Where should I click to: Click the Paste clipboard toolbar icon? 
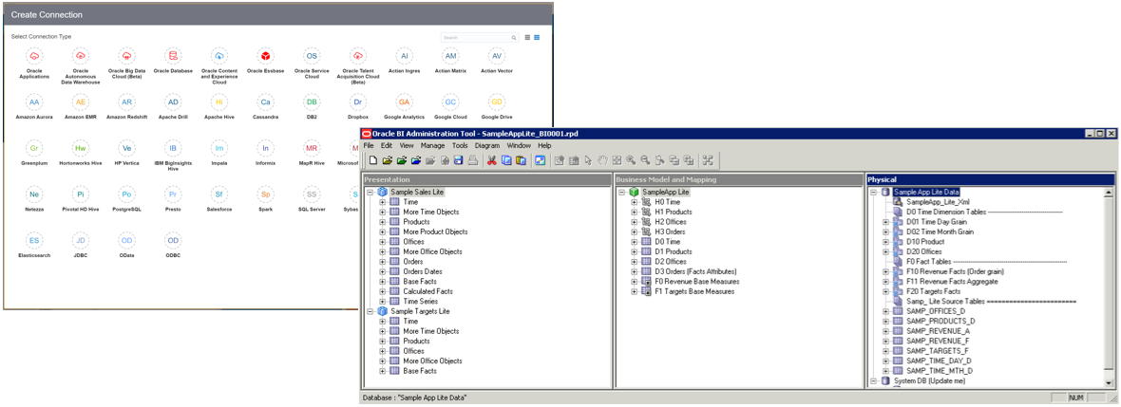tap(521, 160)
